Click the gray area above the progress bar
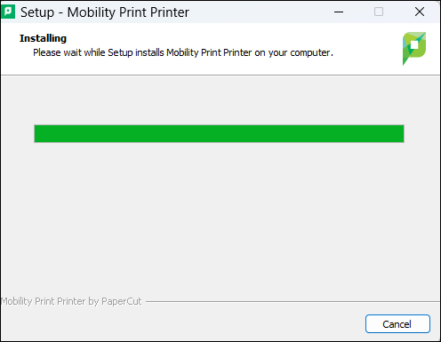Screen dimensions: 441x342 (220, 100)
